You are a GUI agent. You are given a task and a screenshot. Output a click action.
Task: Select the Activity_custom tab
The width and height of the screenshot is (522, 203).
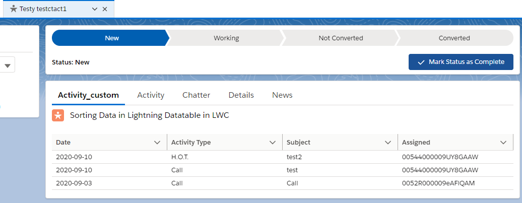88,95
